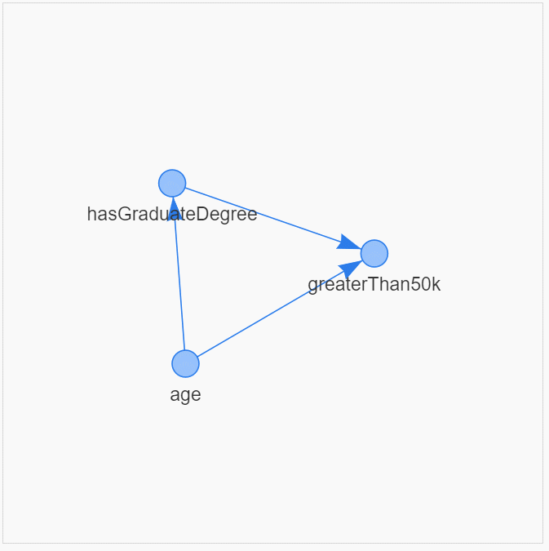Viewport: 549px width, 551px height.
Task: Select the greaterThan50k node circle
Action: coord(374,253)
